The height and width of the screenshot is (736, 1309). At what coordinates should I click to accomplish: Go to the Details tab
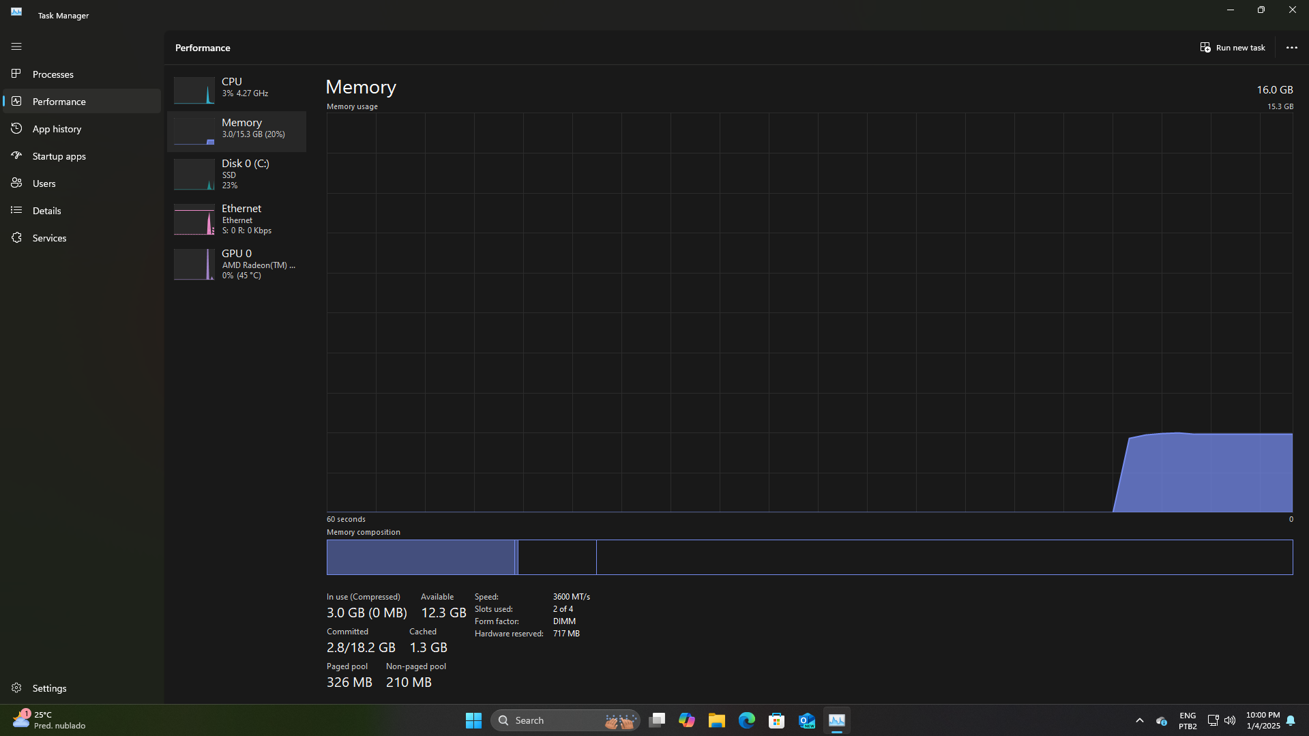47,211
